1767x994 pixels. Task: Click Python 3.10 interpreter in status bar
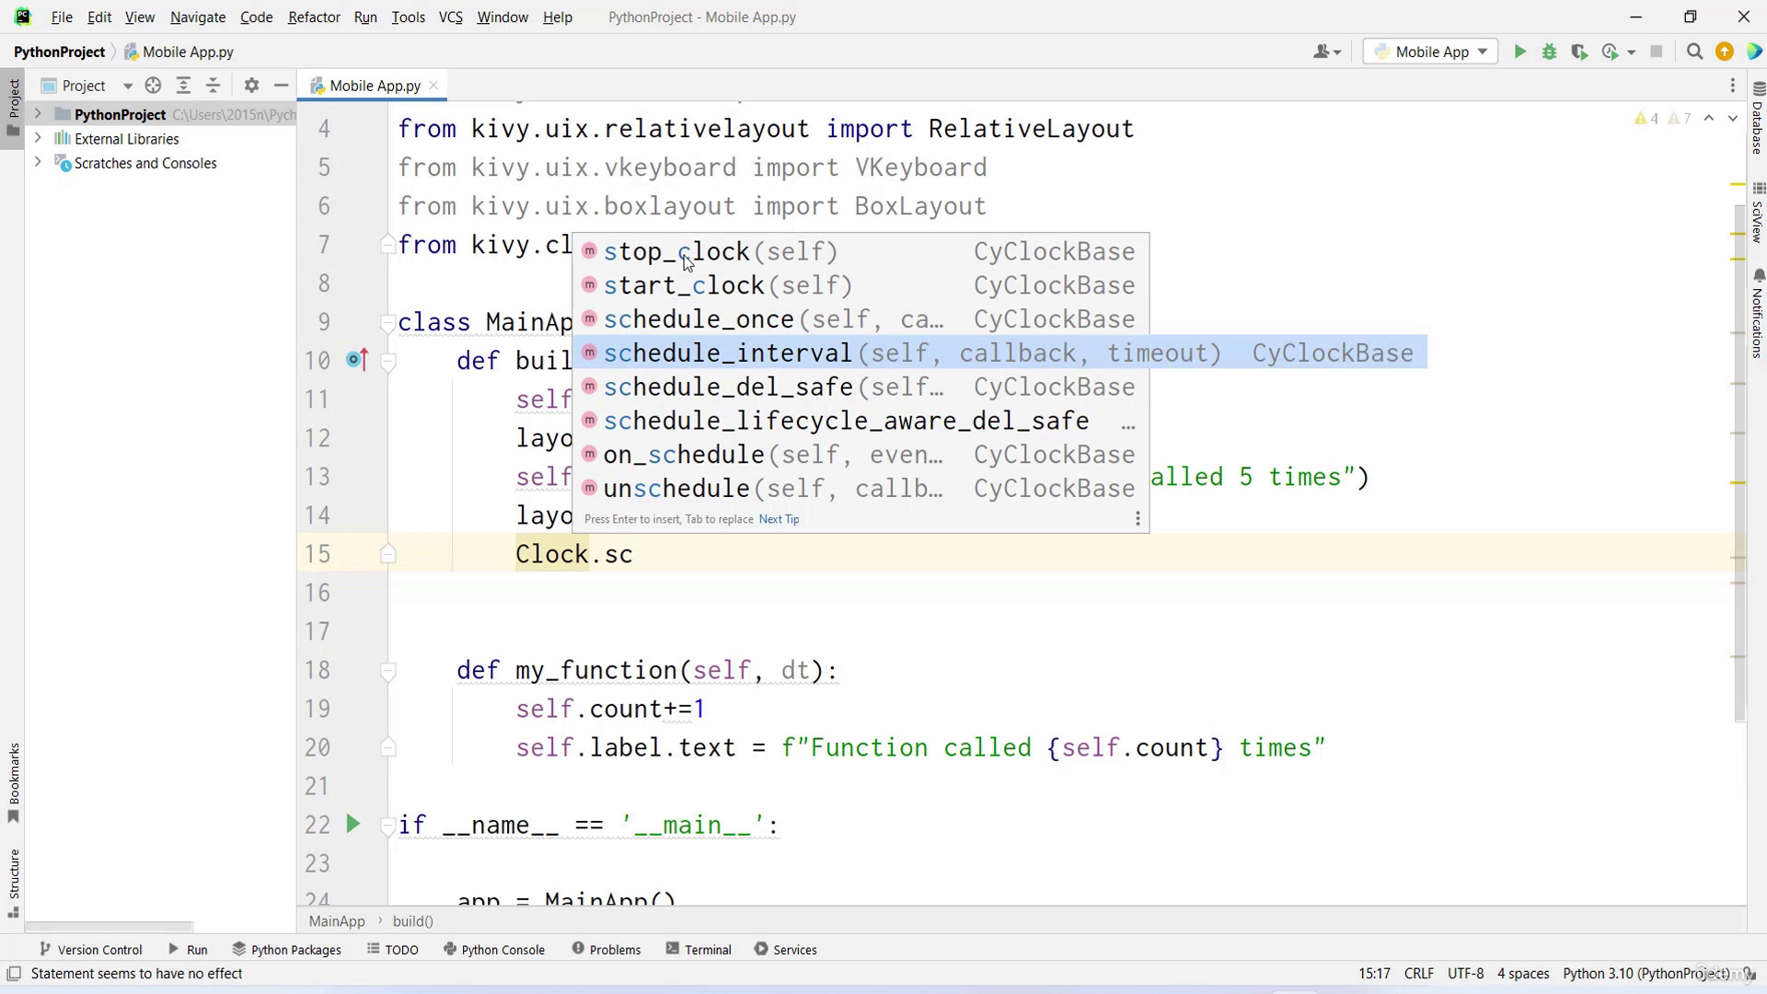coord(1646,974)
